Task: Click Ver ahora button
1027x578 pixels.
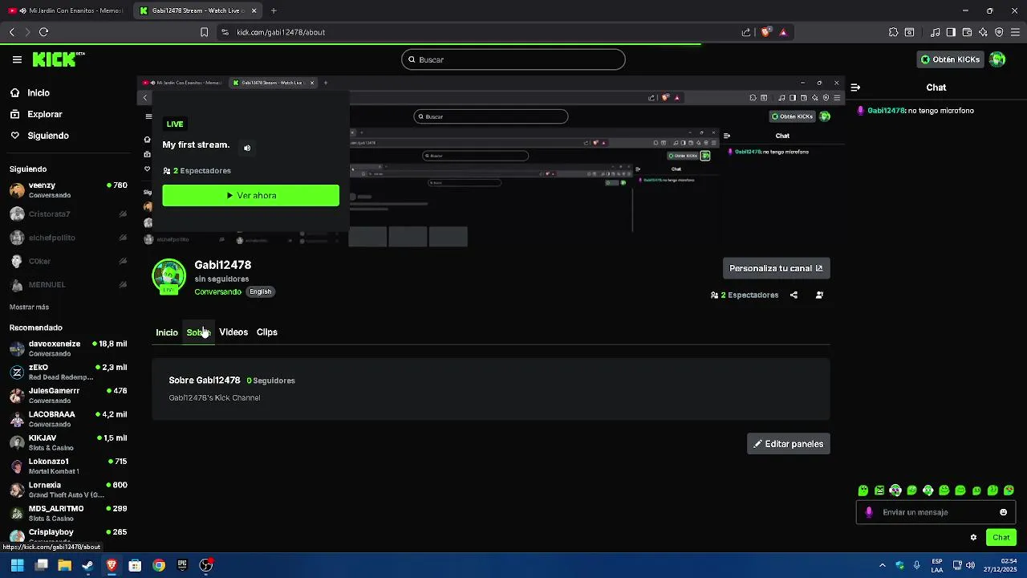Action: pos(250,195)
